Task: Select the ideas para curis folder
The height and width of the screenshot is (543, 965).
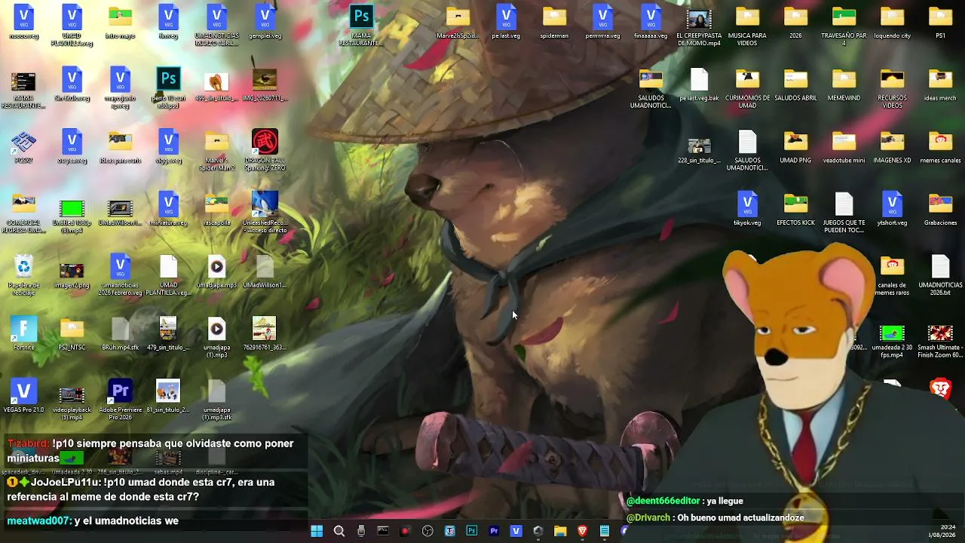Action: 120,146
